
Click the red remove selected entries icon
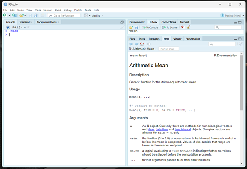pyautogui.click(x=183, y=27)
